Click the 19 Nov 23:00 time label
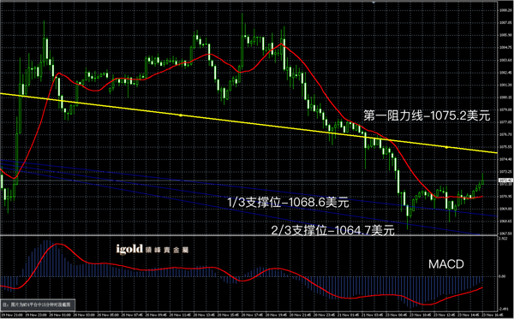The image size is (514, 319). click(x=36, y=315)
